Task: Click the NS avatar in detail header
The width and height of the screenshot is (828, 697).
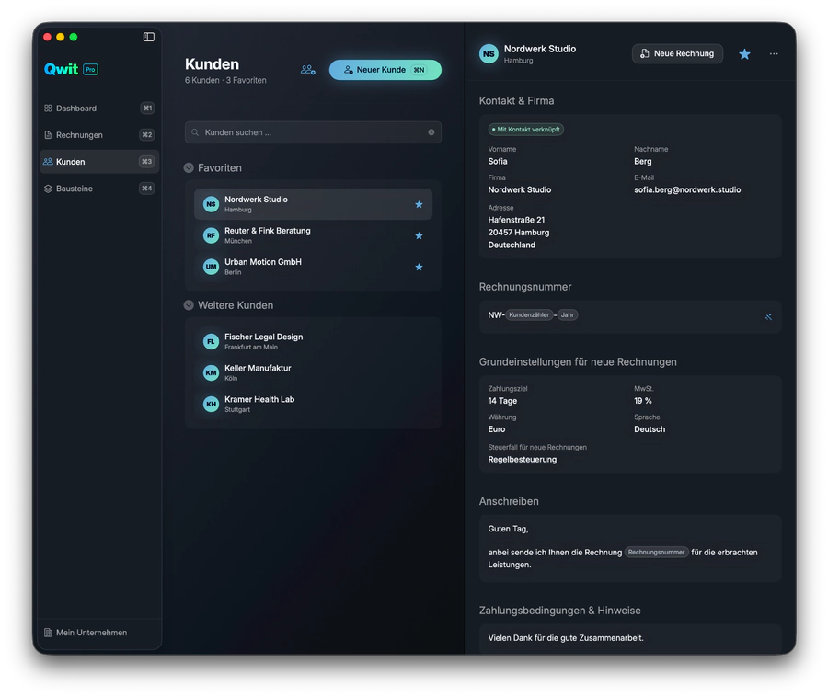Action: click(x=489, y=54)
